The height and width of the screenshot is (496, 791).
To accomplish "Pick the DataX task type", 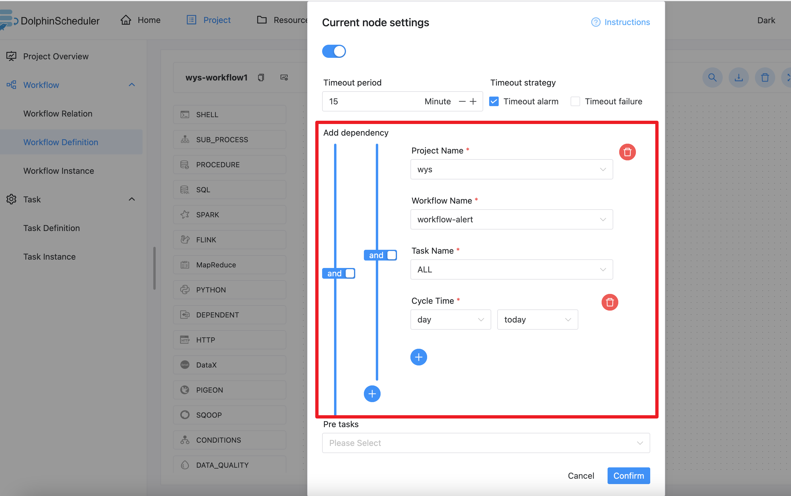I will 229,365.
